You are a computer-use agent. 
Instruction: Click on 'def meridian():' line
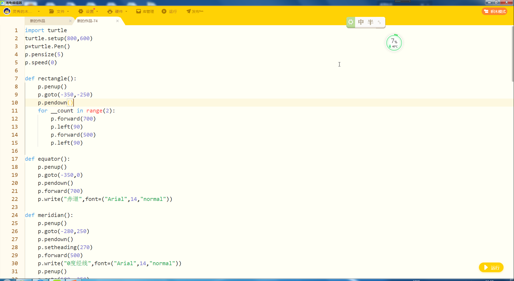tap(49, 215)
